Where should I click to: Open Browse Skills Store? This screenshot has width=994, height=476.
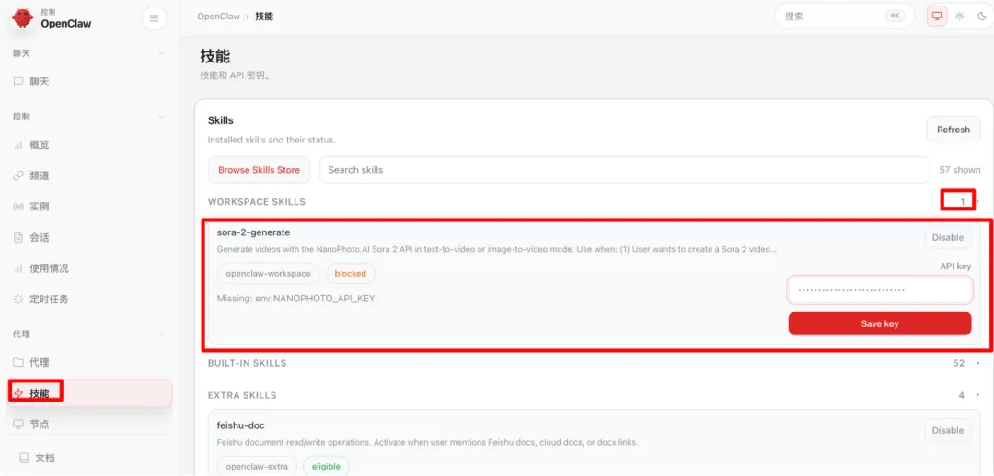tap(259, 170)
